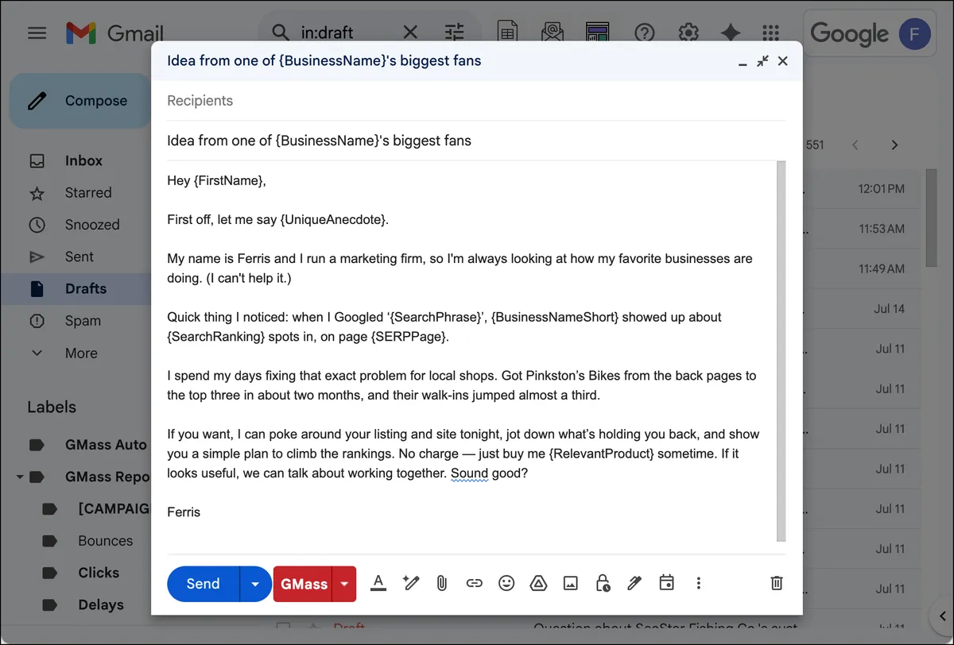Open the Google apps grid

pyautogui.click(x=770, y=33)
